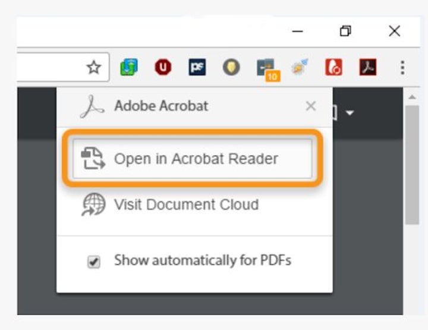Bookmark this page with the star icon
The height and width of the screenshot is (330, 428).
coord(94,67)
